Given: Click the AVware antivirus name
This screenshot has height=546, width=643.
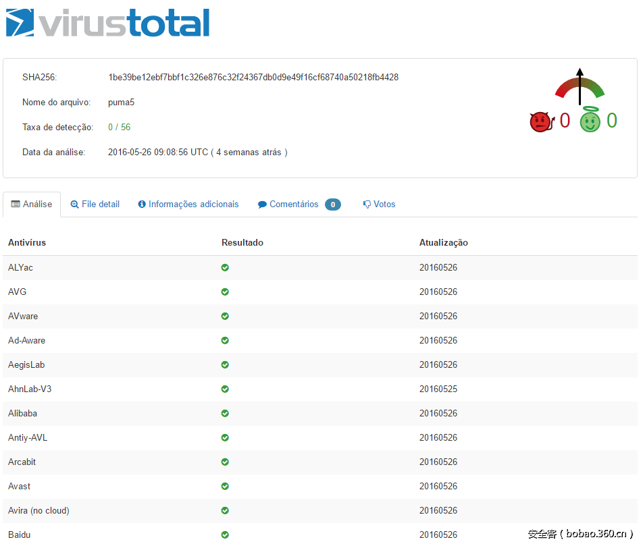Looking at the screenshot, I should [23, 316].
